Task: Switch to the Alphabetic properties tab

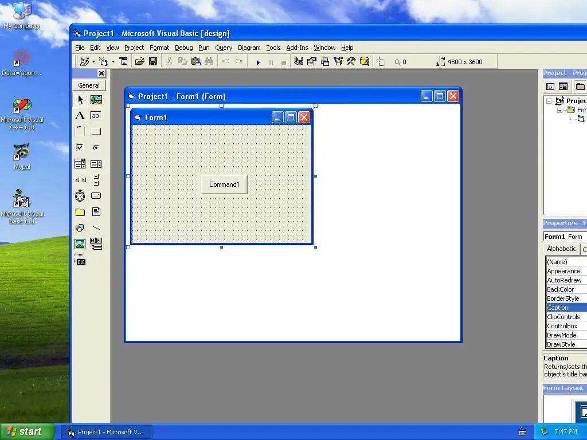Action: [x=561, y=249]
